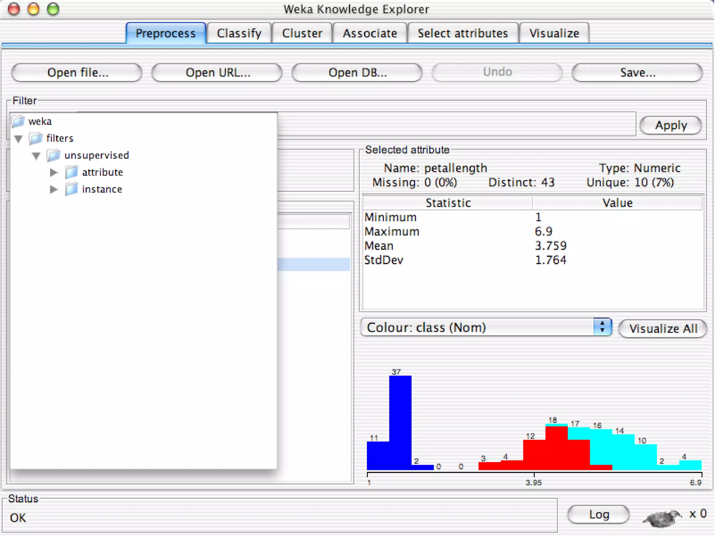The height and width of the screenshot is (536, 715).
Task: Click the Statistic column header
Action: coord(448,203)
